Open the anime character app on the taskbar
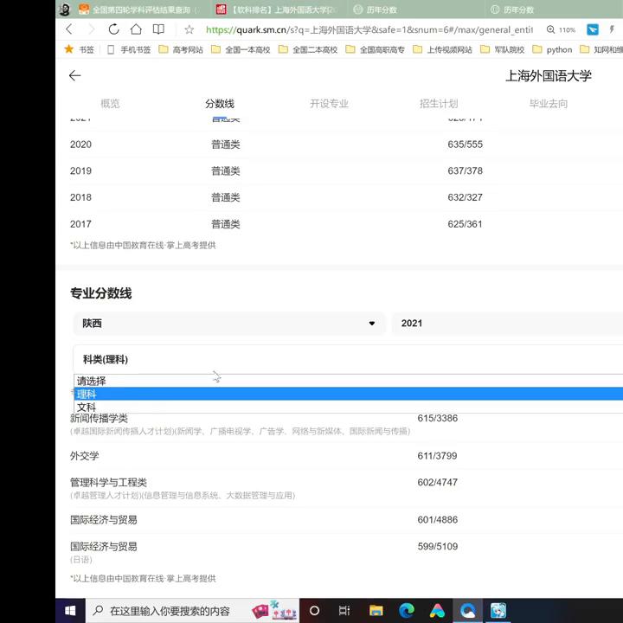 pyautogui.click(x=498, y=610)
